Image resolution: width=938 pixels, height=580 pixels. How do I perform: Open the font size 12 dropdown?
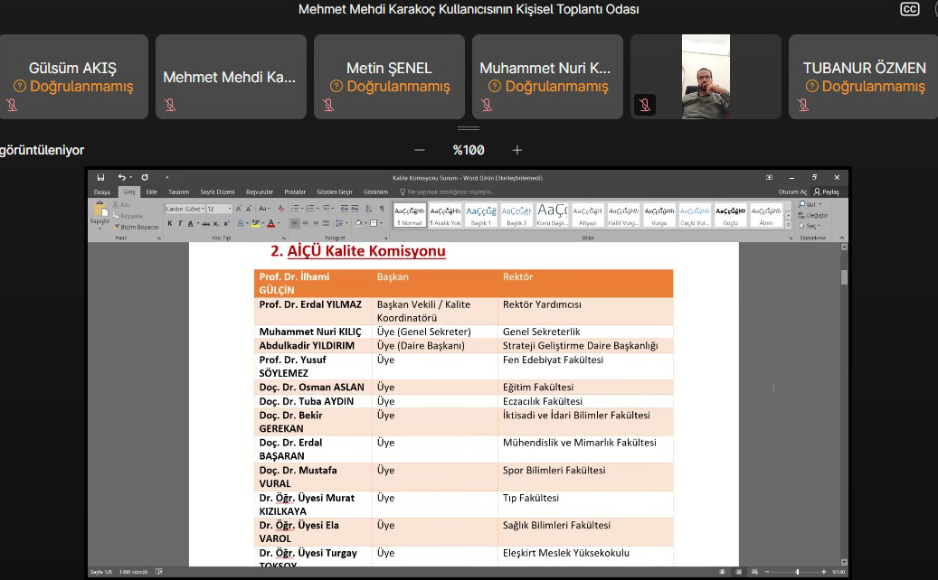click(218, 209)
